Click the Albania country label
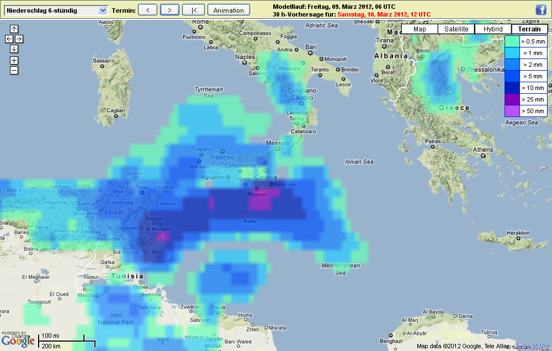This screenshot has height=351, width=552. point(391,56)
